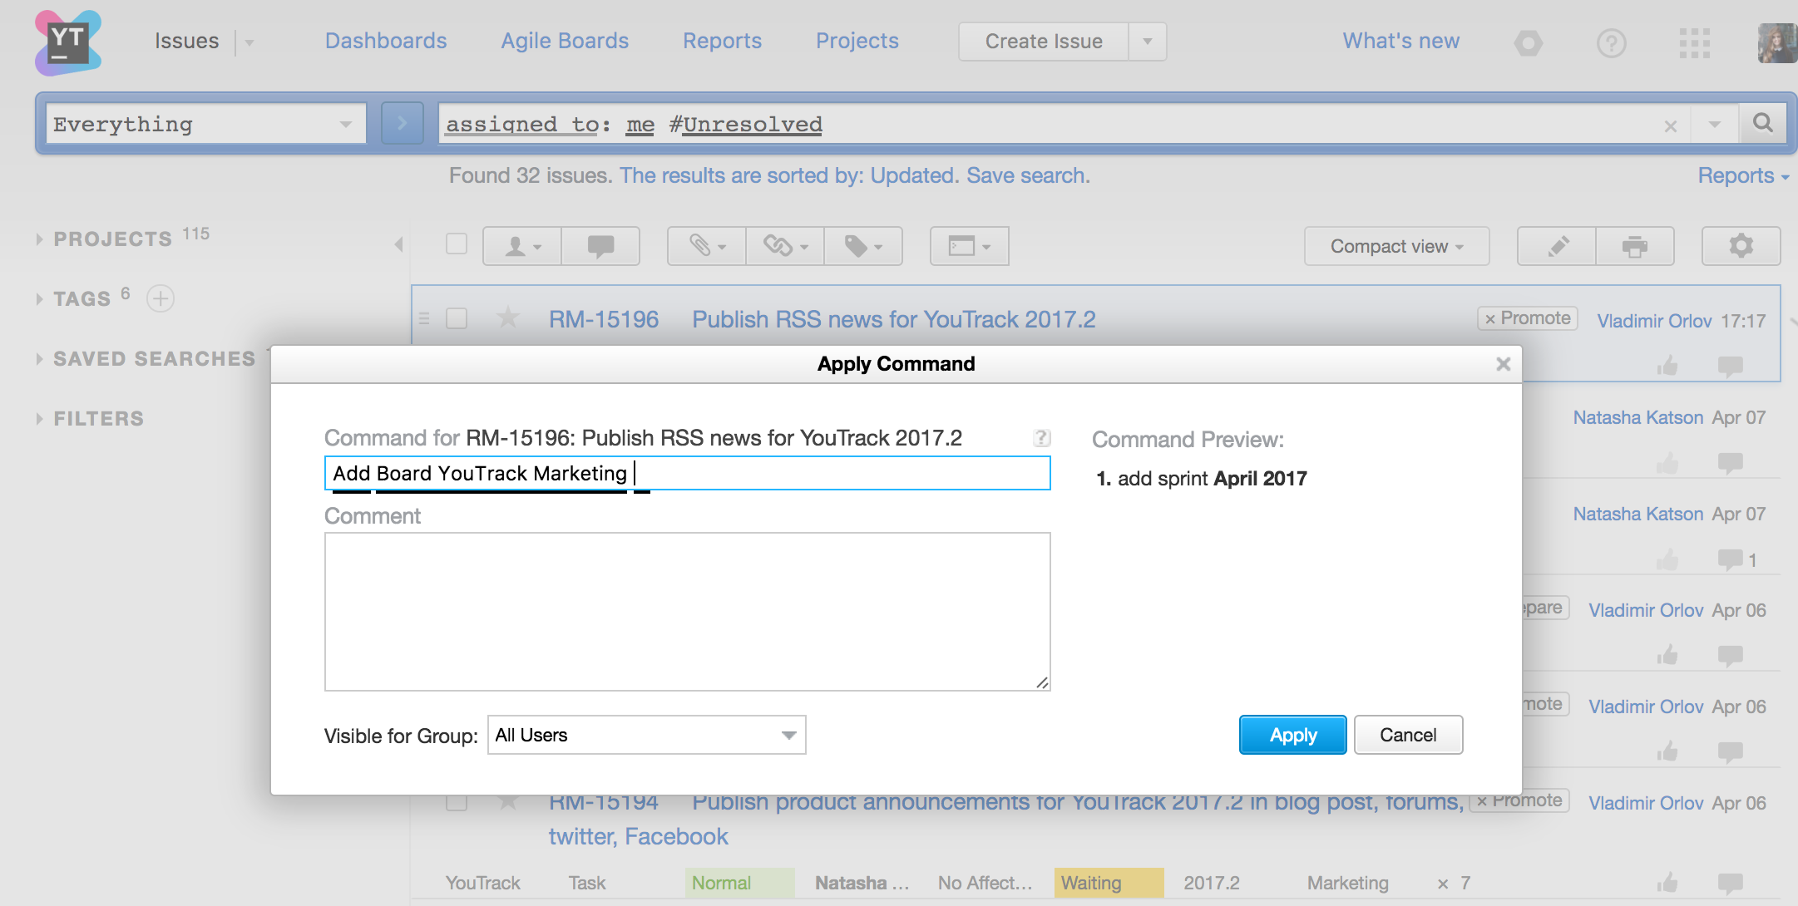Open the gear settings toolbar icon
Viewport: 1798px width, 906px height.
point(1741,246)
